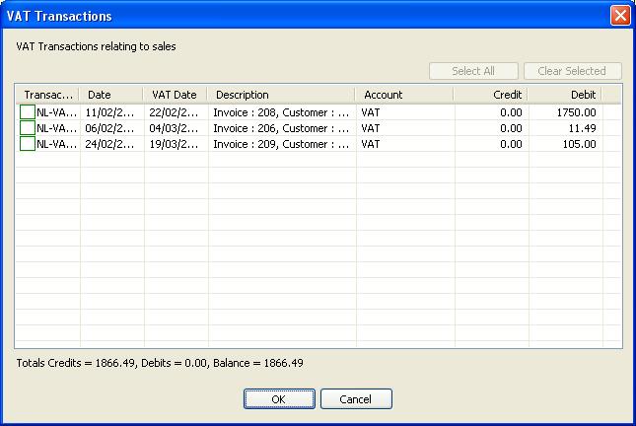Select VAT account cell in Invoice 208 row
This screenshot has height=426, width=636.
[405, 112]
